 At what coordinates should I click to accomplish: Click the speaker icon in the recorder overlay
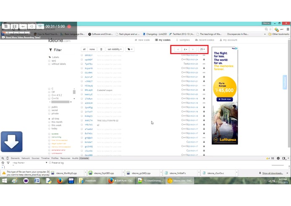[31, 26]
